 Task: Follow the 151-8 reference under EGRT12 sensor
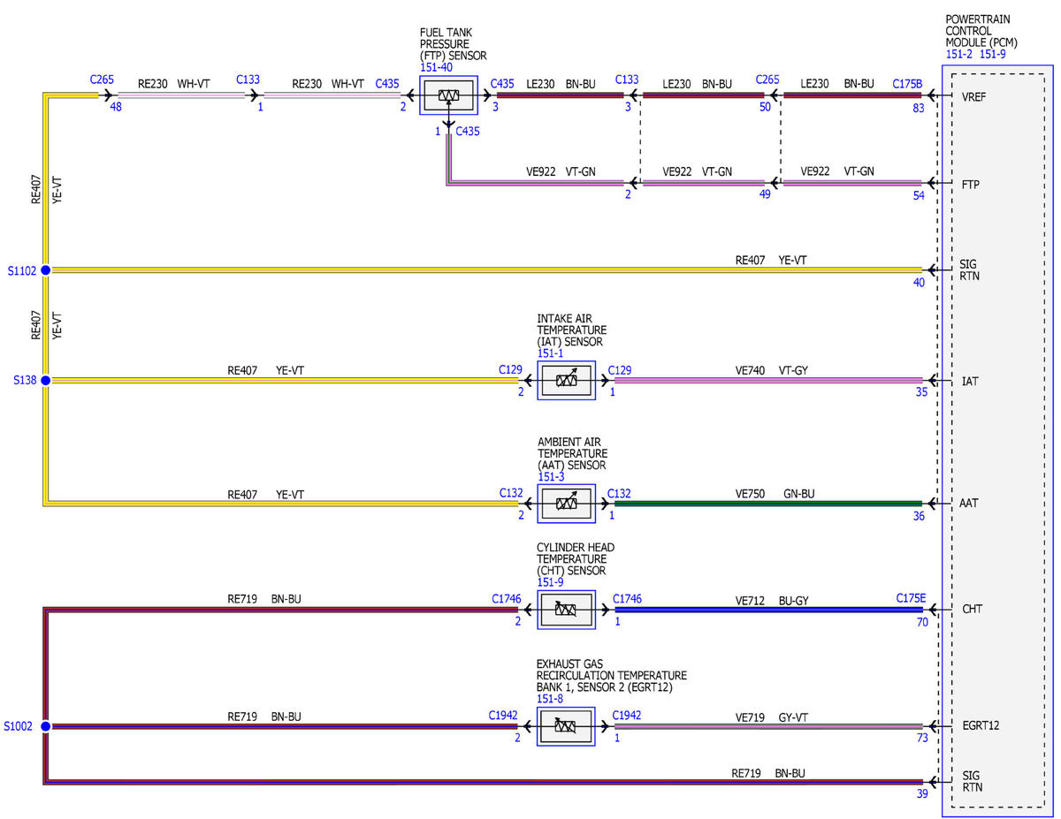click(551, 699)
